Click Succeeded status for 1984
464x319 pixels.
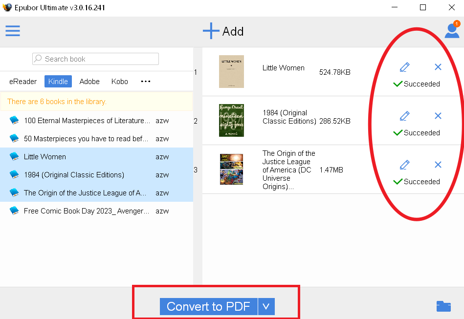[x=417, y=133]
